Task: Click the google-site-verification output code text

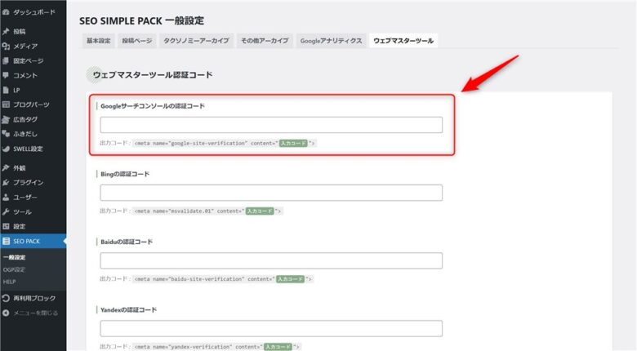Action: 225,143
